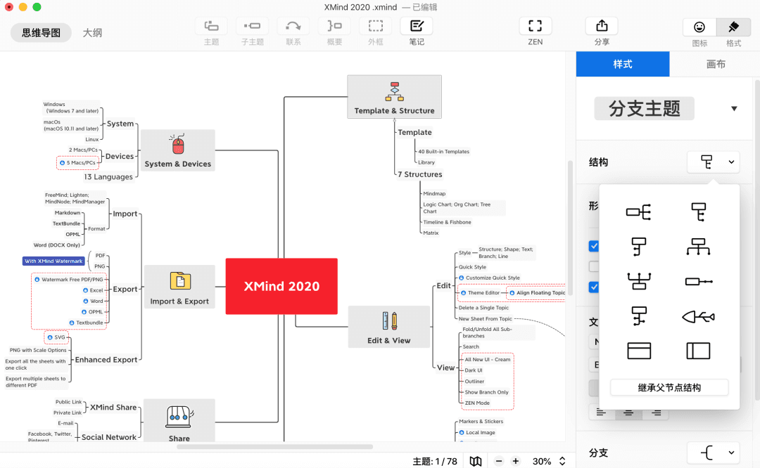Image resolution: width=760 pixels, height=468 pixels.
Task: Select the tree structure with branches both sides
Action: coord(638,316)
